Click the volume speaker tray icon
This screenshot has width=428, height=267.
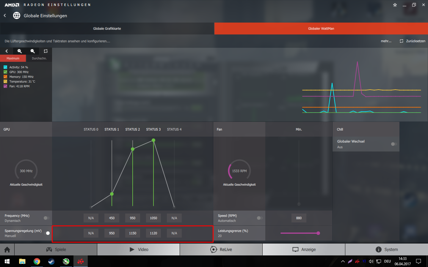click(371, 261)
